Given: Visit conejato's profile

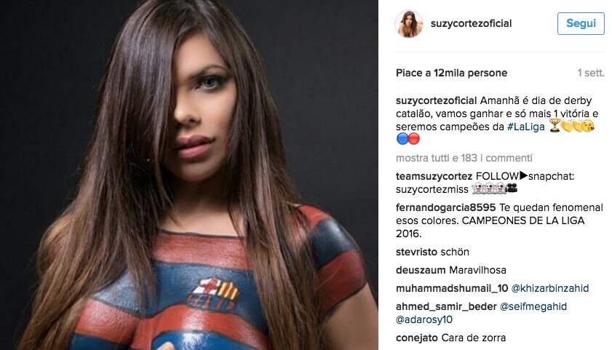Looking at the screenshot, I should [417, 338].
